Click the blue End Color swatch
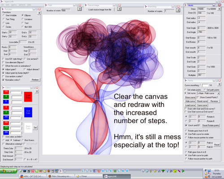Viewport: 224px width, 179px height. [28, 112]
